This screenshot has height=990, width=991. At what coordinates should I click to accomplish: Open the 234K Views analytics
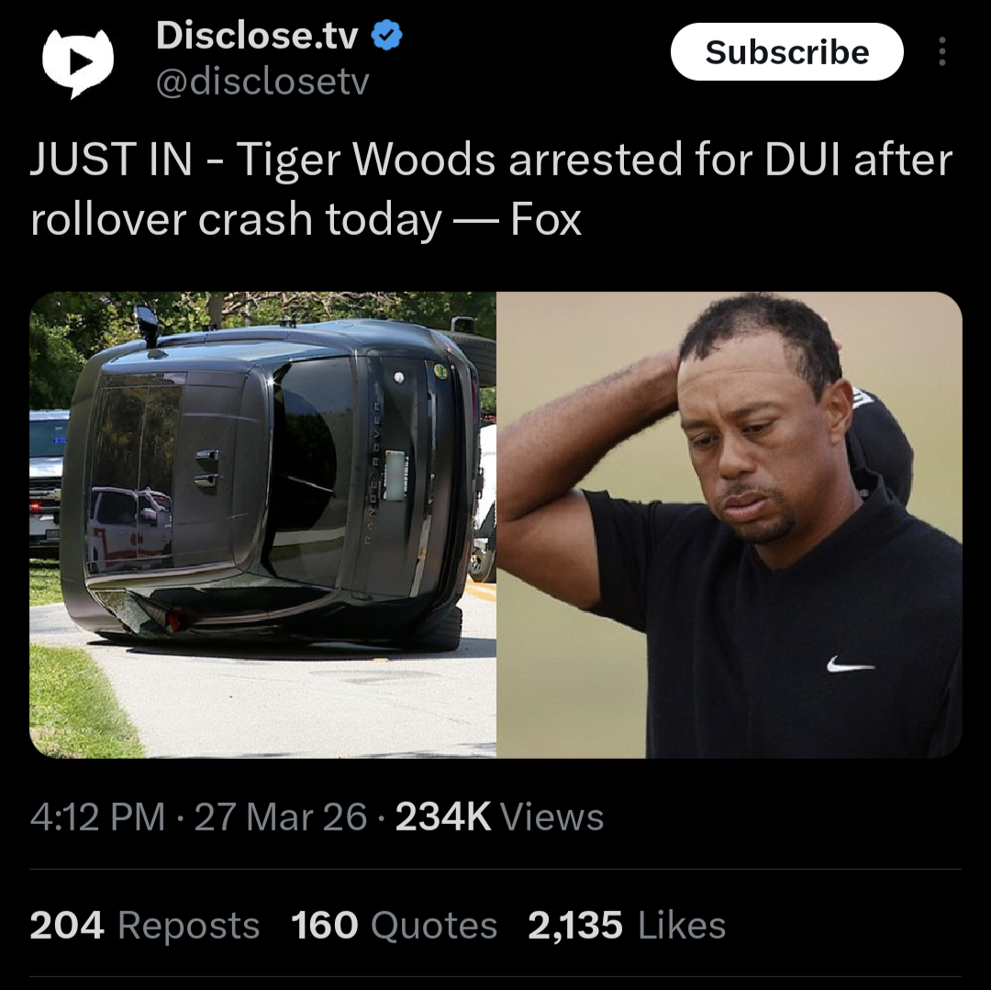pos(499,817)
